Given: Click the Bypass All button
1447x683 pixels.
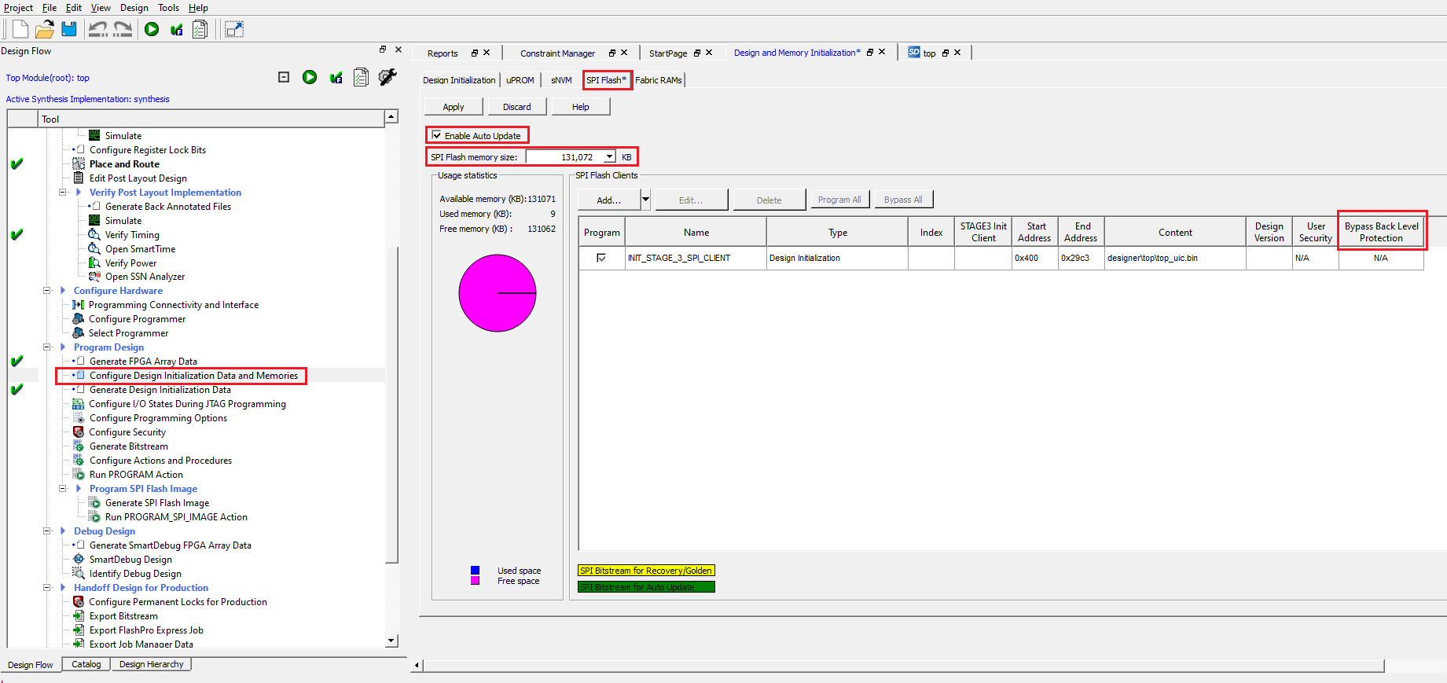Looking at the screenshot, I should click(903, 200).
